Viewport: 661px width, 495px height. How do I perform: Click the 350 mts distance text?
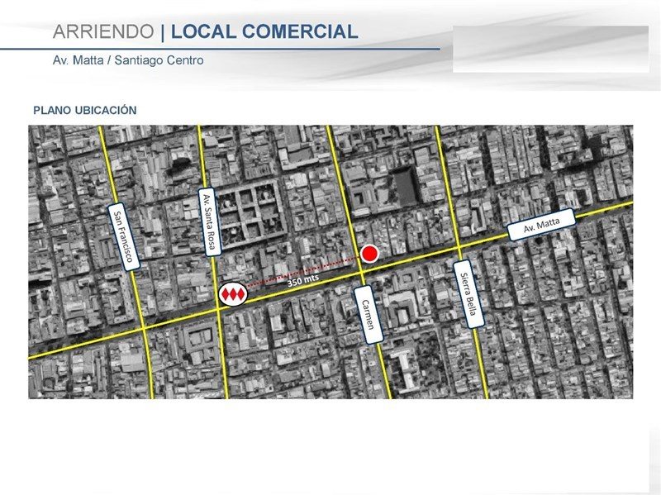302,280
